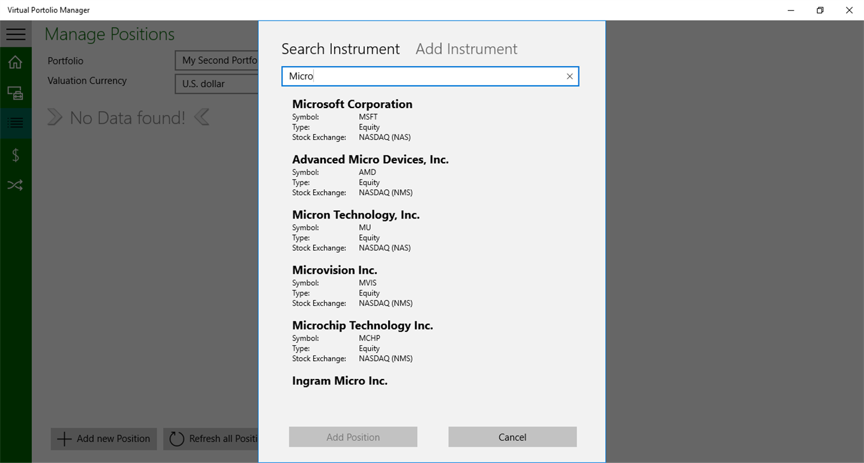Open the dollar sign Transactions icon
Screen dimensions: 864x463
pos(16,155)
